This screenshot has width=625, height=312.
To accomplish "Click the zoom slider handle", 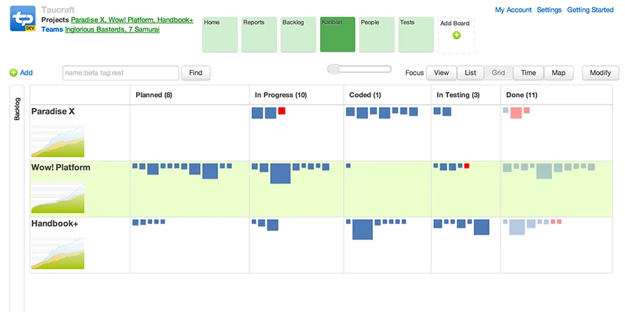I will pyautogui.click(x=333, y=69).
